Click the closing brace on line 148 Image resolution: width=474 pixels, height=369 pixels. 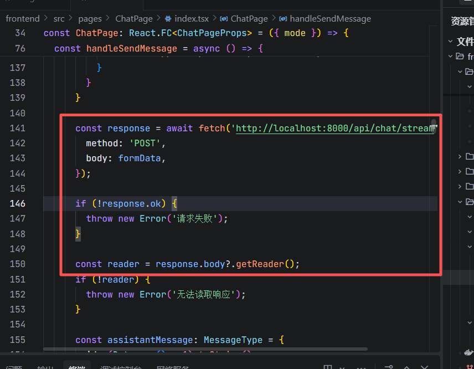[x=78, y=234]
